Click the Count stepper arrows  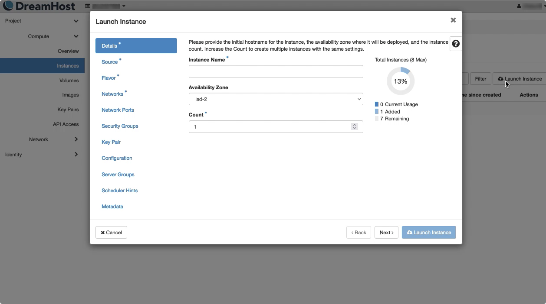355,126
